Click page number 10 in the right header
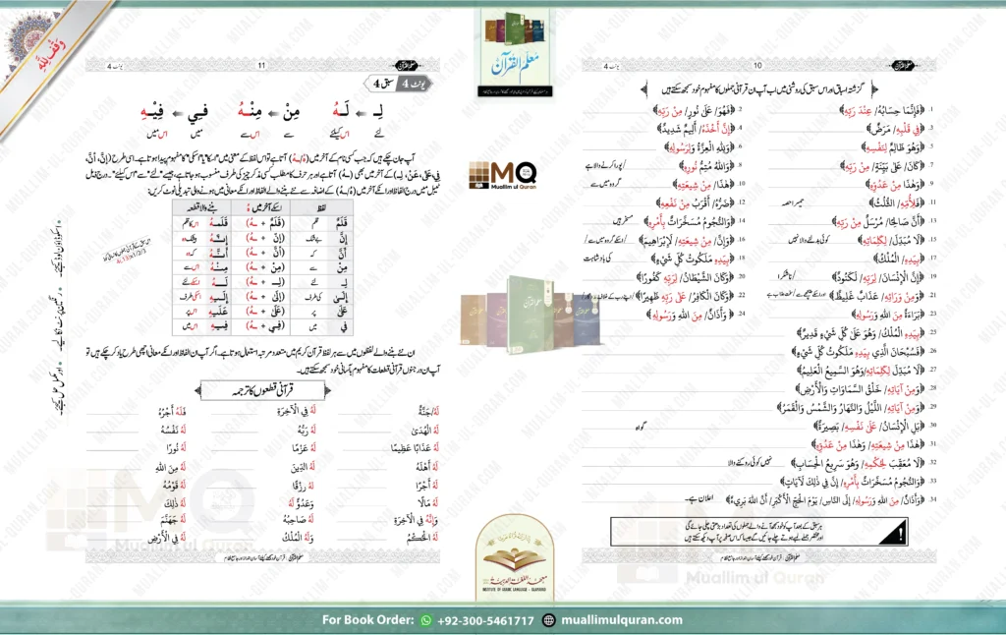 tap(757, 66)
